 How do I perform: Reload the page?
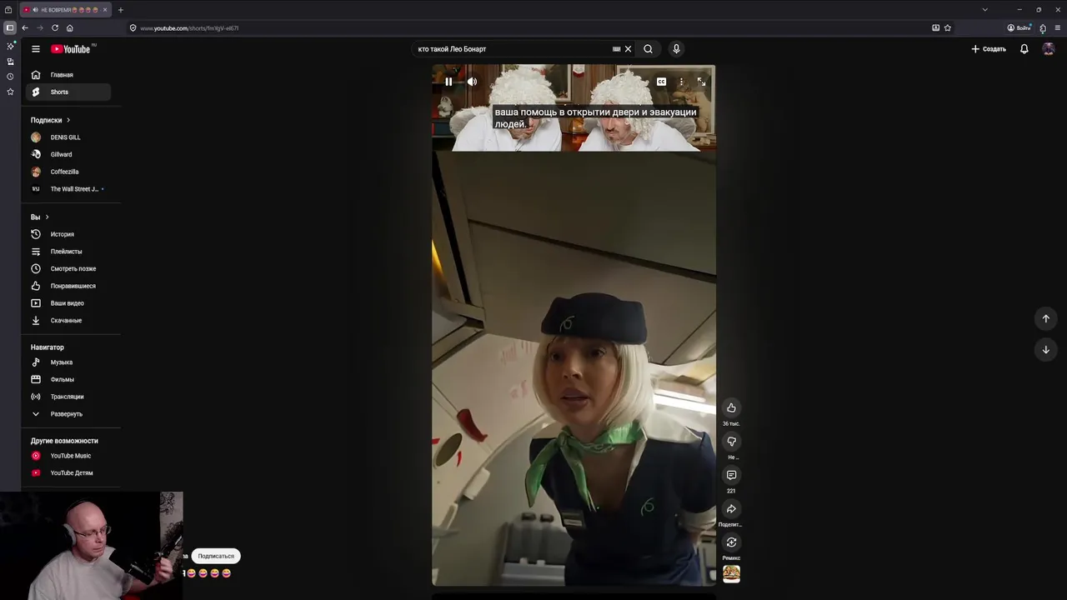[55, 27]
